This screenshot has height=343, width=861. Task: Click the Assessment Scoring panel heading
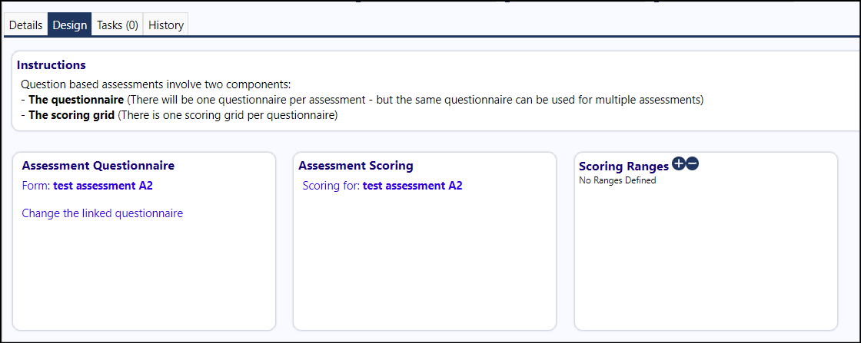[355, 166]
